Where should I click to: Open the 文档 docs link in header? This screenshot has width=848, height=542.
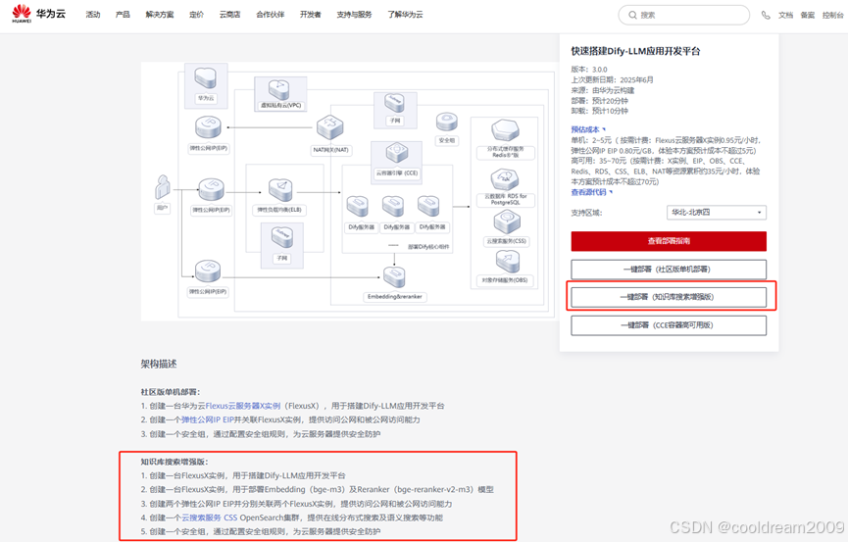pyautogui.click(x=785, y=15)
